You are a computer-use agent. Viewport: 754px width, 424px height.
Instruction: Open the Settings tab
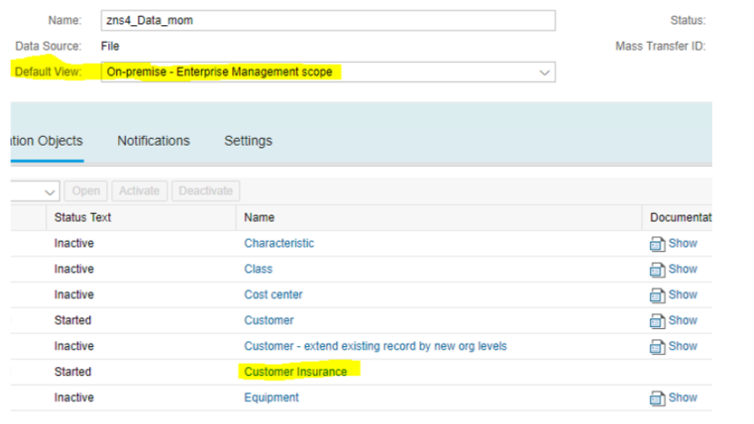[x=248, y=140]
